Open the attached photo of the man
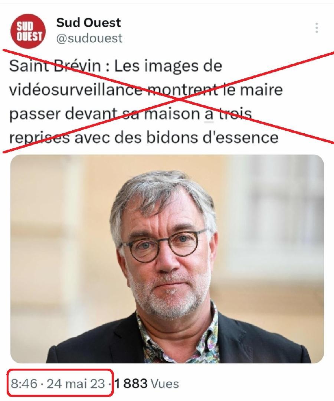The height and width of the screenshot is (401, 334). pyautogui.click(x=167, y=259)
